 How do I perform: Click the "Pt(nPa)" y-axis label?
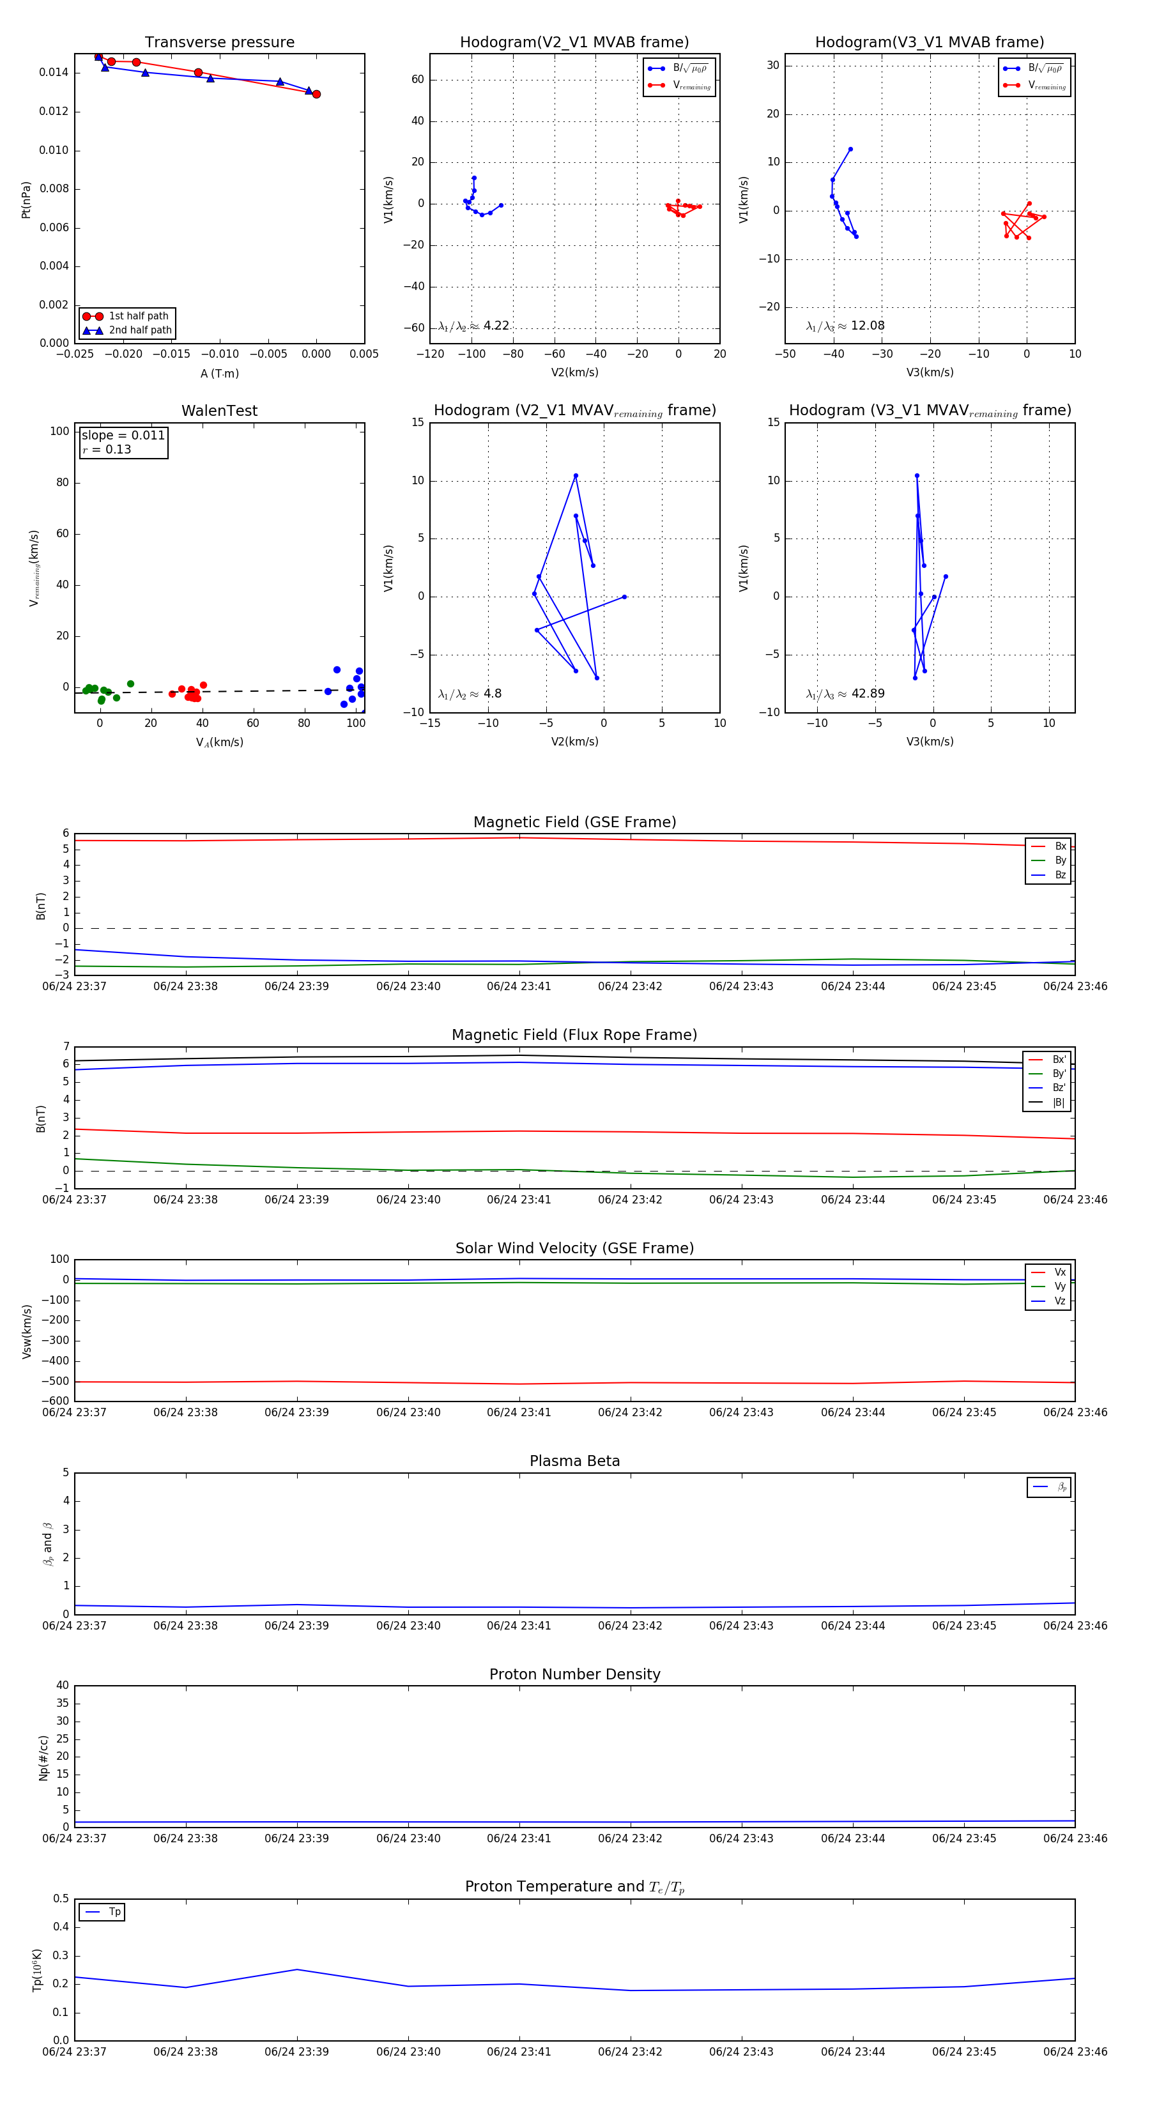tap(26, 199)
